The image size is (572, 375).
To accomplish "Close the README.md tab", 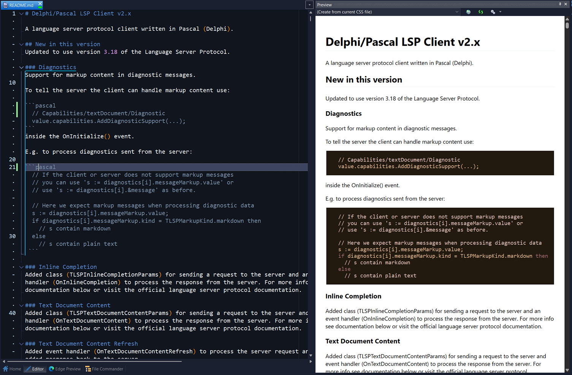I will pos(40,4).
